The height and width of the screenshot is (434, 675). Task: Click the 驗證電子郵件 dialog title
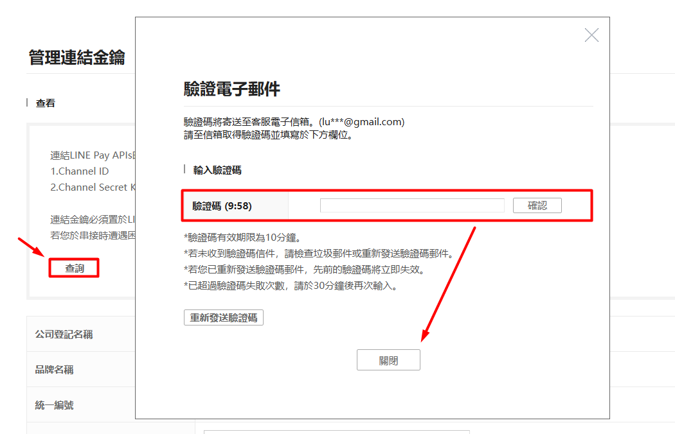coord(231,89)
